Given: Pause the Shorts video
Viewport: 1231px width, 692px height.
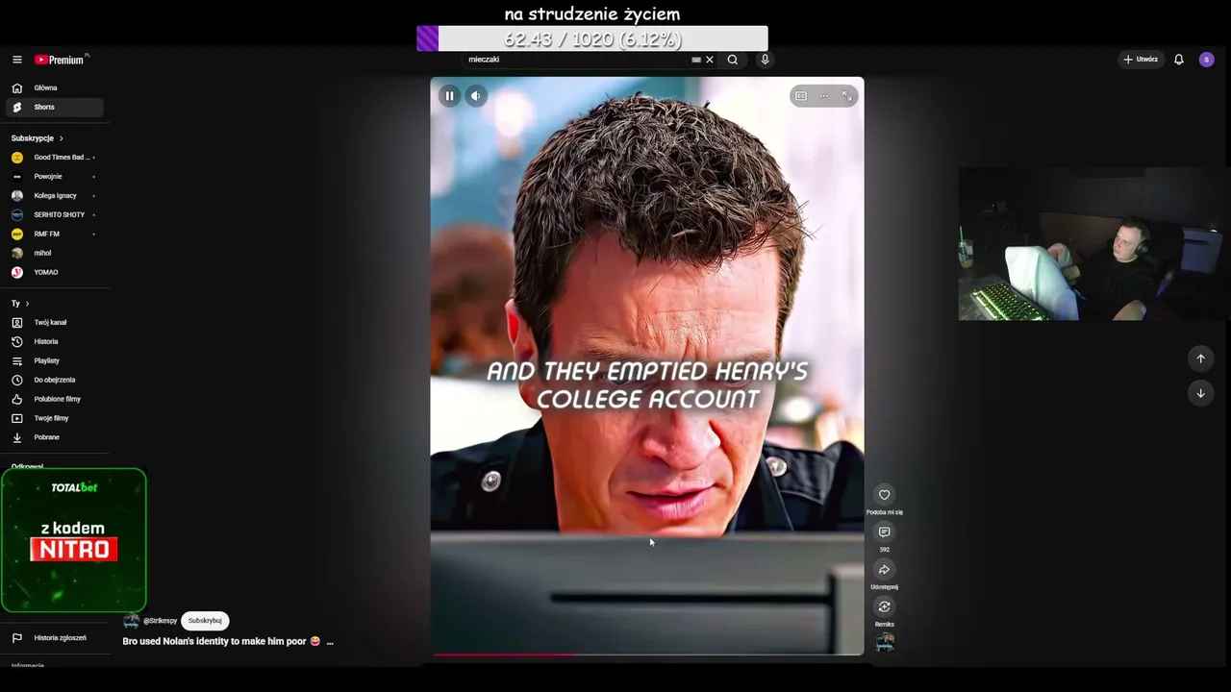Looking at the screenshot, I should click(449, 95).
